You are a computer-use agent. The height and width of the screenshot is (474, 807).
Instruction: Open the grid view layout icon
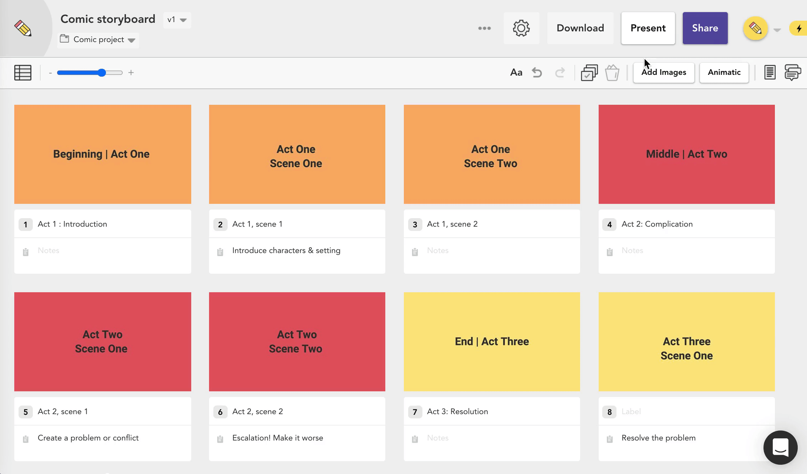tap(23, 73)
